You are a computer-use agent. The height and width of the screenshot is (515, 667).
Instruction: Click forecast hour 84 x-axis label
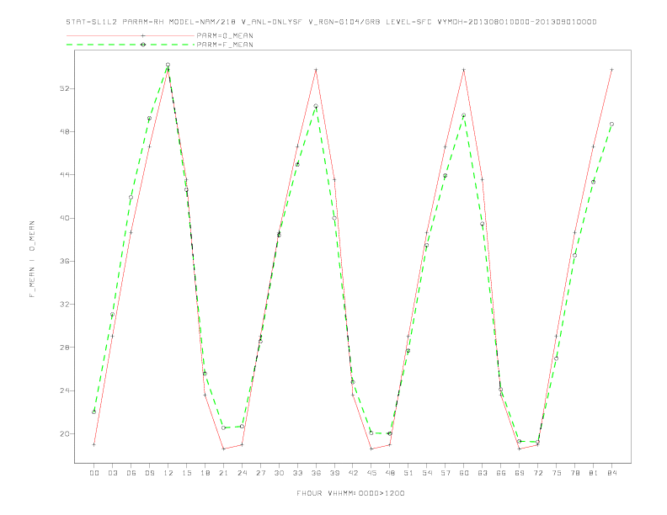point(612,473)
